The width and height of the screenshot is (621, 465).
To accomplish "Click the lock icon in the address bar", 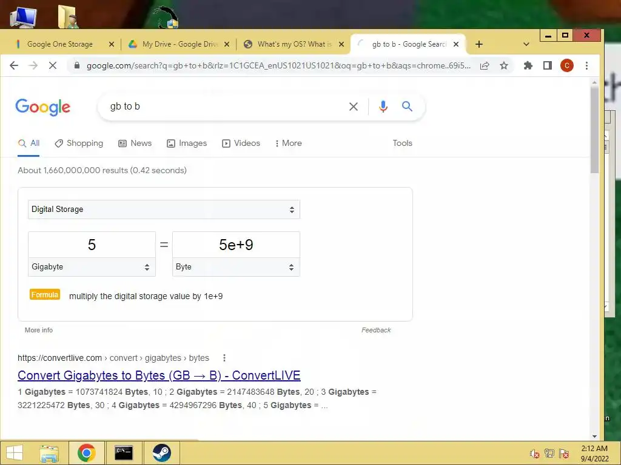I will pyautogui.click(x=77, y=65).
